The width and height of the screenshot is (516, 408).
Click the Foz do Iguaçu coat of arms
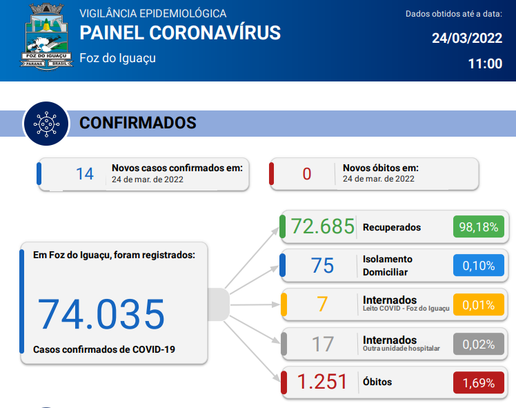pos(46,37)
